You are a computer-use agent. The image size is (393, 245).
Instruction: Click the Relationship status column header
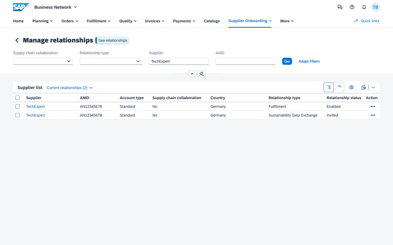tap(344, 98)
